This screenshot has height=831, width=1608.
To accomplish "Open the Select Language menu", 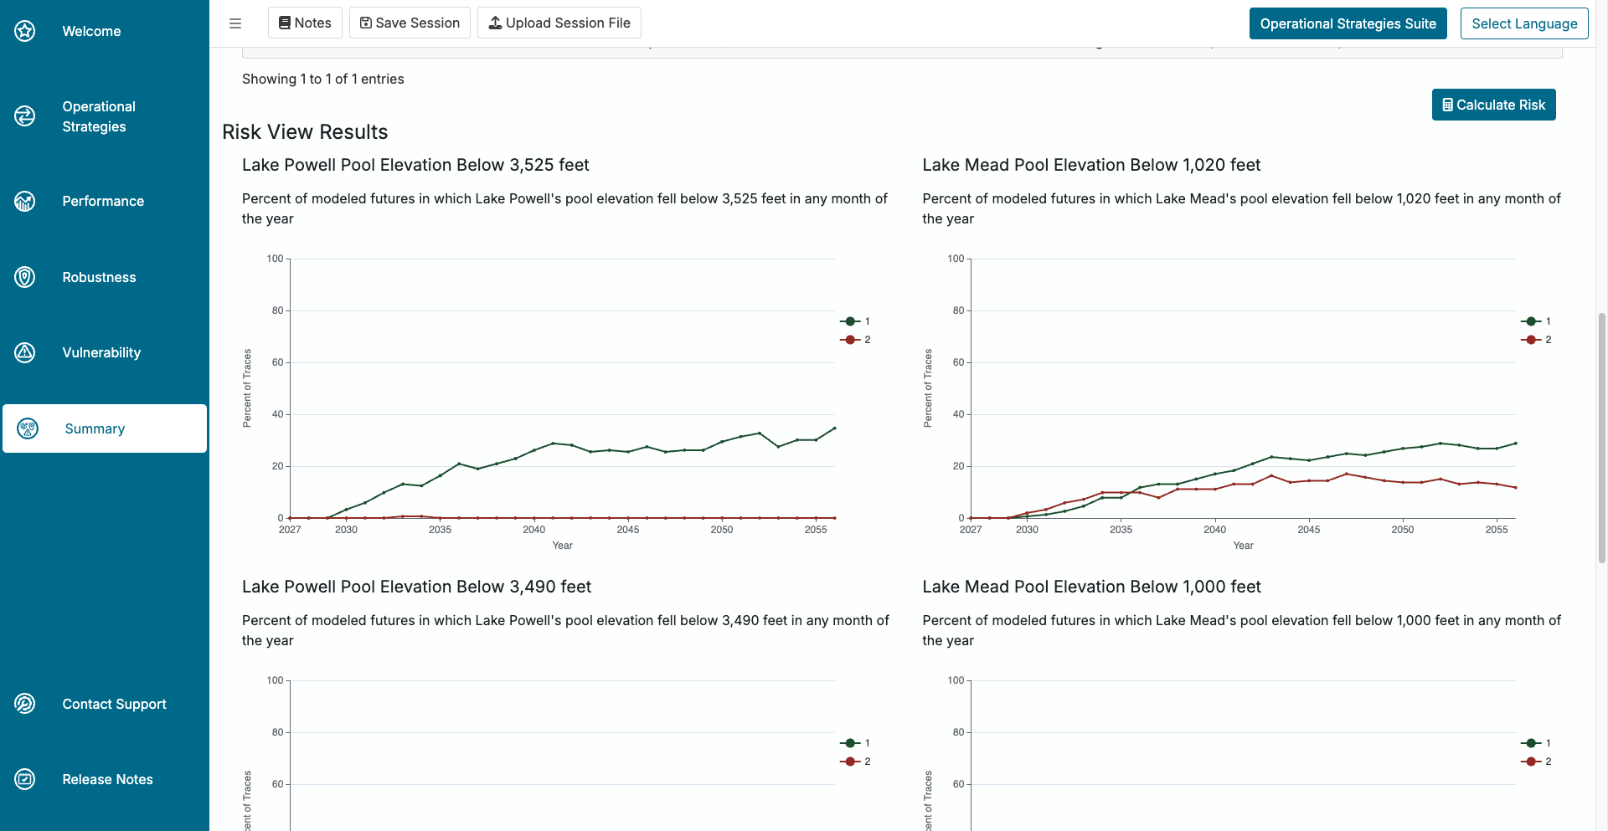I will pos(1524,23).
